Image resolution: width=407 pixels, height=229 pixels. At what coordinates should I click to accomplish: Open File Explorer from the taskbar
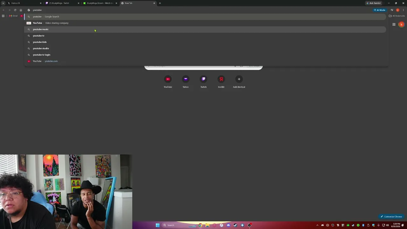pos(207,225)
